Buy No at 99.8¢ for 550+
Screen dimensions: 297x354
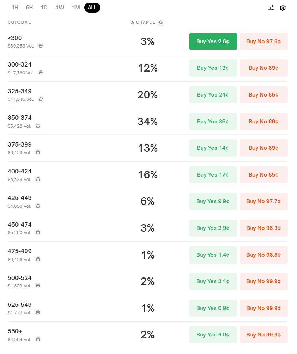[264, 335]
